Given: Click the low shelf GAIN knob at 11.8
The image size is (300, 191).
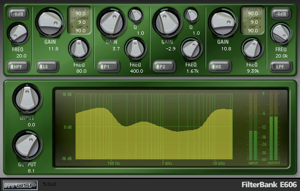Looking at the screenshot, I should tap(50, 21).
